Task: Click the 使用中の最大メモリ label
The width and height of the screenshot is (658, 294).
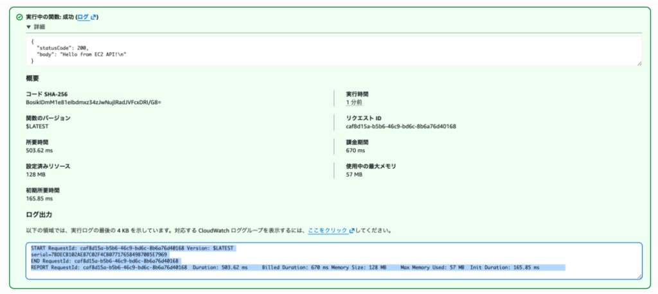Action: (371, 166)
